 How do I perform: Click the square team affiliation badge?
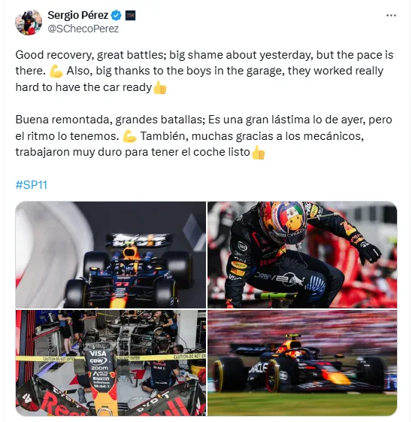pyautogui.click(x=130, y=15)
